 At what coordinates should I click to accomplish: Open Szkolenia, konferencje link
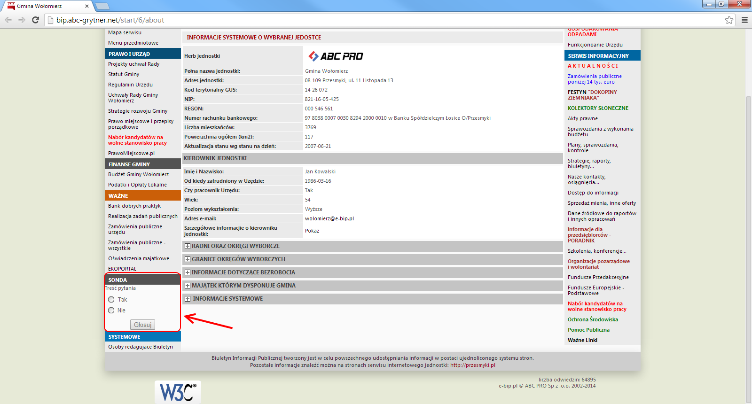click(597, 251)
